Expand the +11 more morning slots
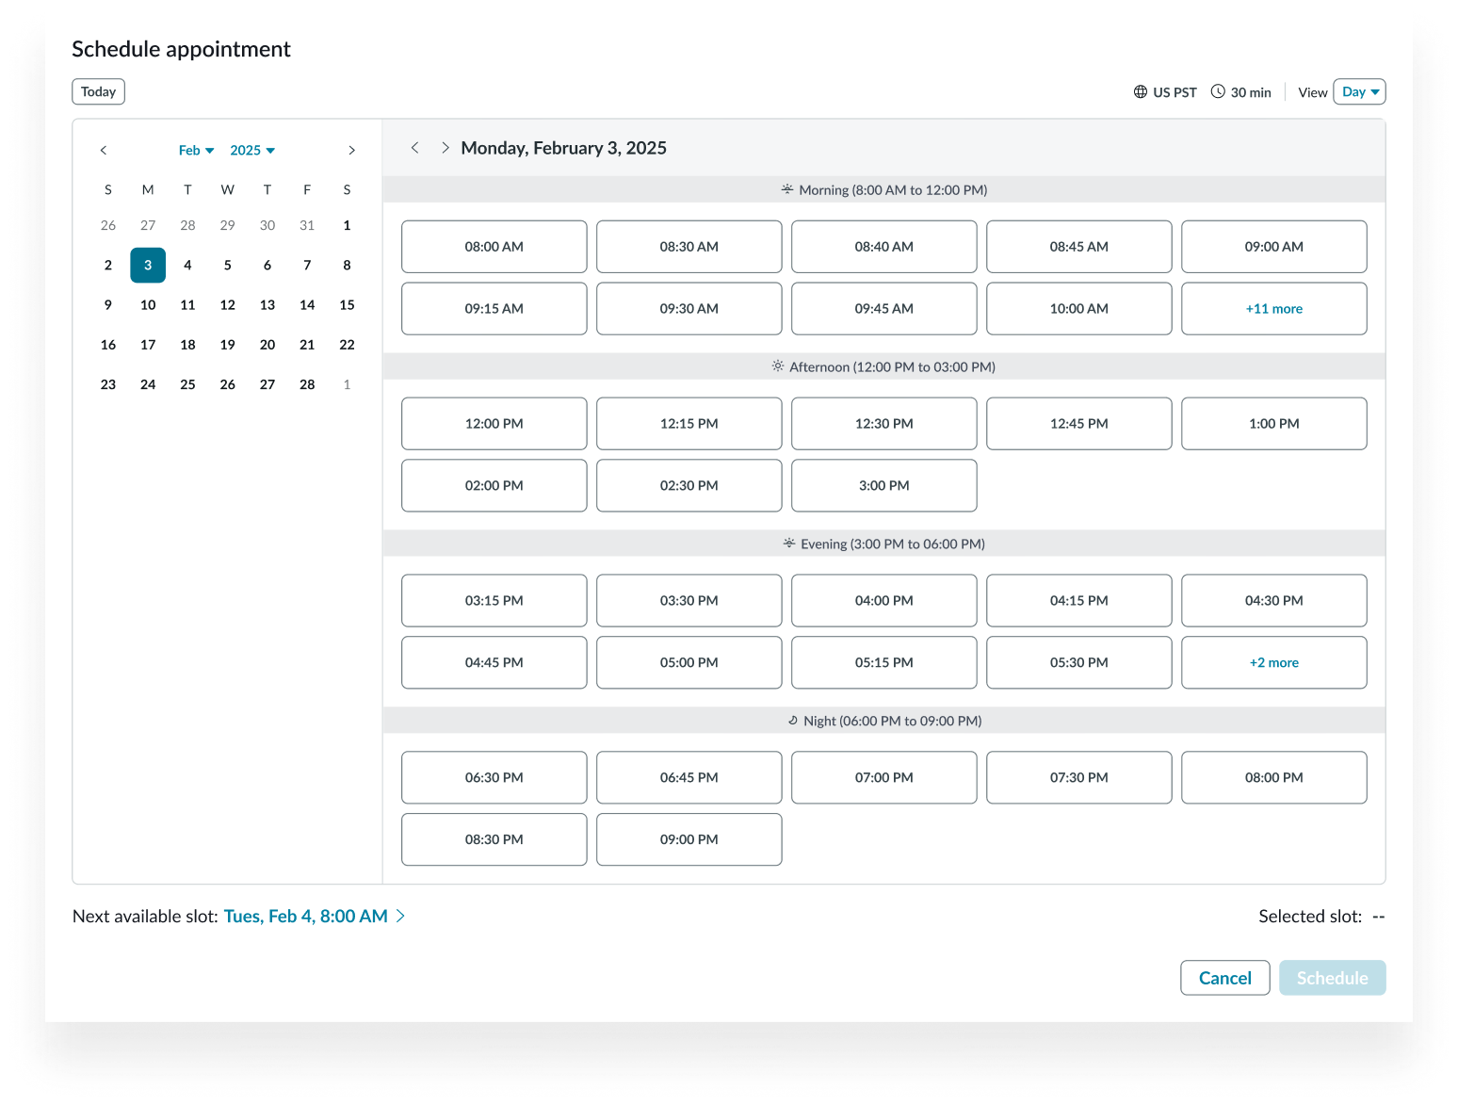 tap(1273, 308)
